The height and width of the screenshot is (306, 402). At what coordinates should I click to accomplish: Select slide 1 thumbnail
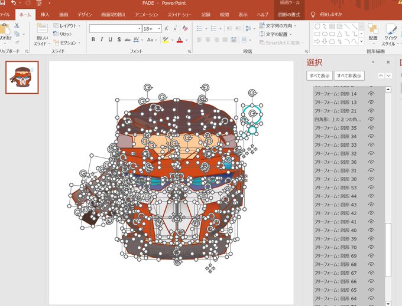22,77
